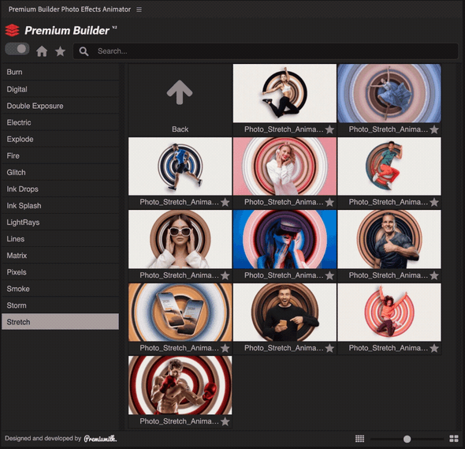This screenshot has width=465, height=449.
Task: Switch to small grid view icon
Action: [359, 439]
